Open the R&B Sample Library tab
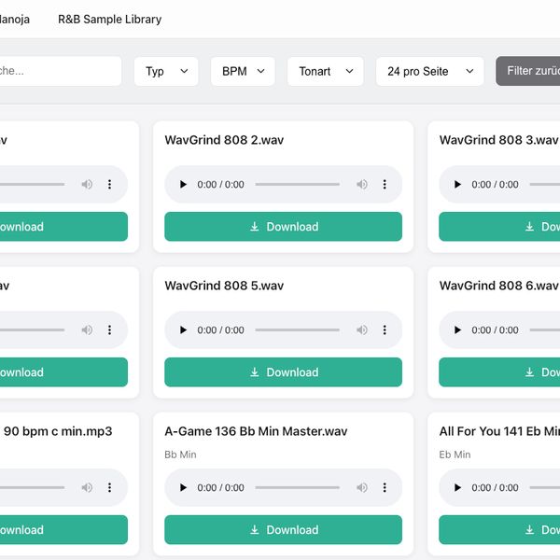Screen dimensions: 560x560 (109, 19)
